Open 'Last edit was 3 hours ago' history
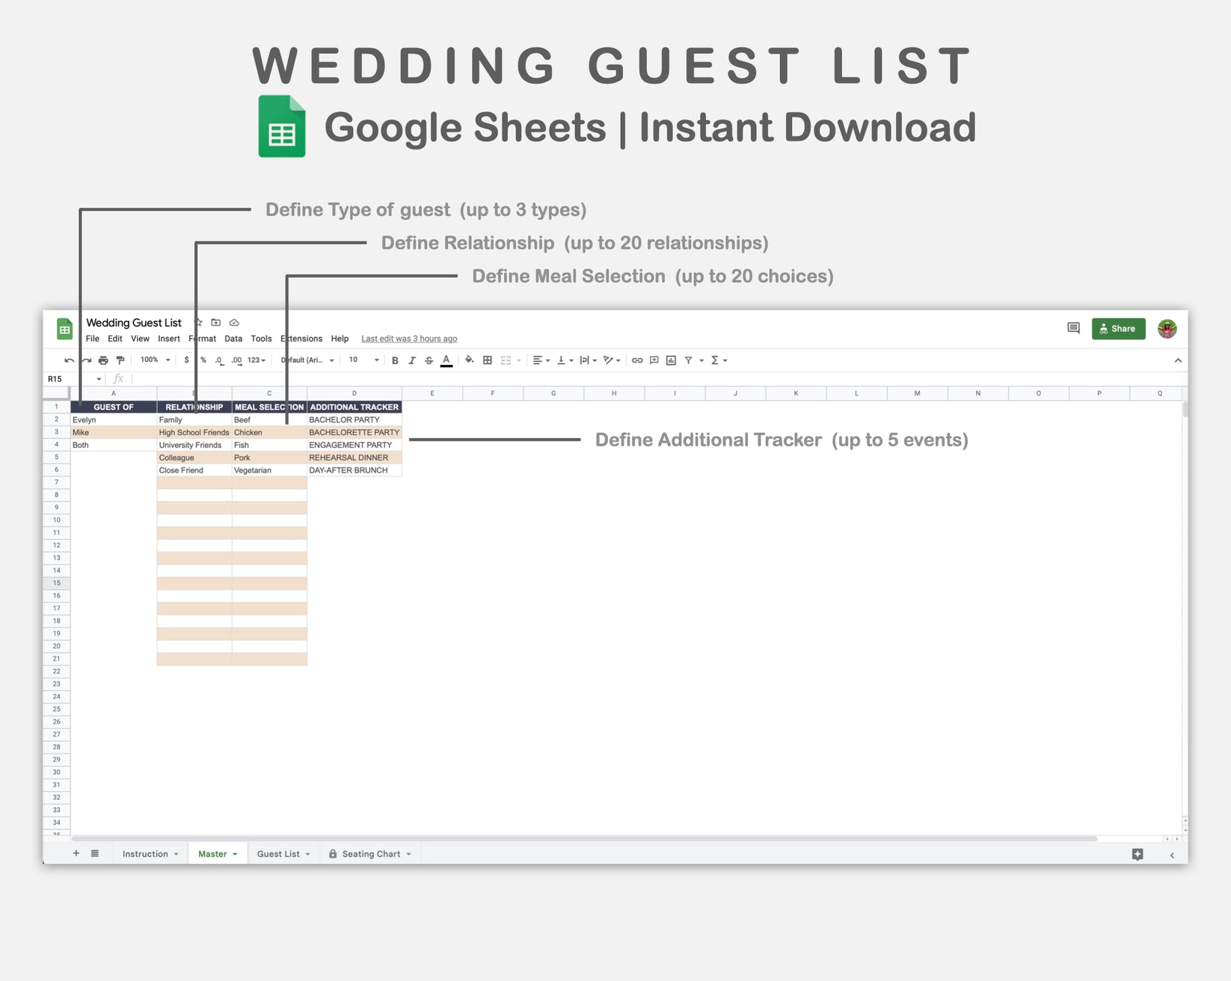The image size is (1231, 981). [408, 339]
